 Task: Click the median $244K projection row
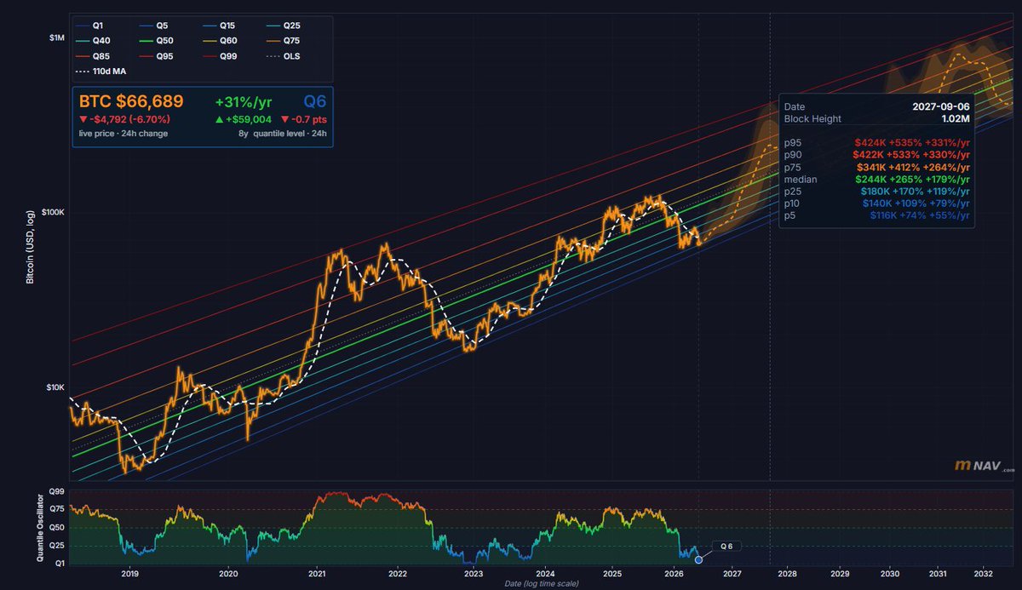(x=877, y=180)
